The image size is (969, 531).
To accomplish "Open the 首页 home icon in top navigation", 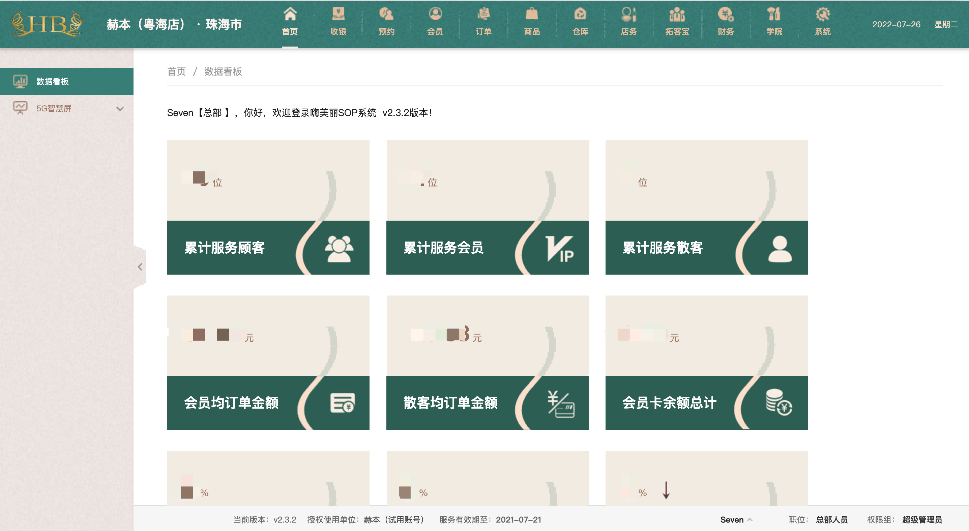I will coord(290,14).
